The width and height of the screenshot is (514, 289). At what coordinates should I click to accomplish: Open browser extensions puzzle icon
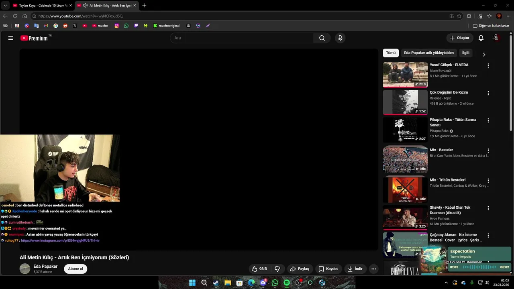pyautogui.click(x=469, y=16)
